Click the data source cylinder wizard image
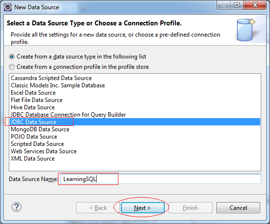270x224 pixels. click(246, 30)
